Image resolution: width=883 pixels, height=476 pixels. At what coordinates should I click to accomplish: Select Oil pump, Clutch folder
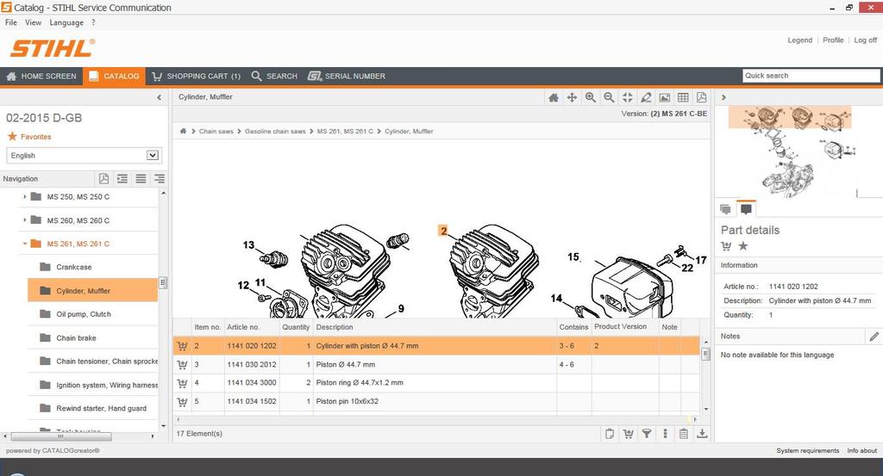tap(93, 314)
